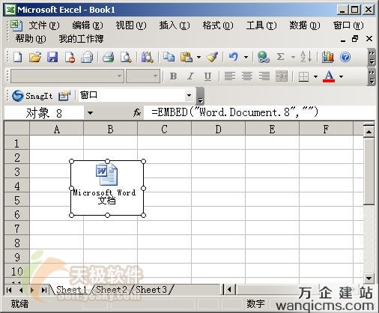379x313 pixels.
Task: Insert a hyperlink via globe icon
Action: [263, 57]
